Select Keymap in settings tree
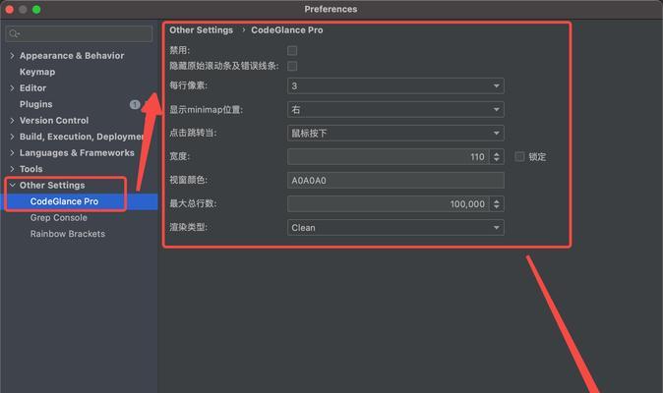 click(x=37, y=72)
